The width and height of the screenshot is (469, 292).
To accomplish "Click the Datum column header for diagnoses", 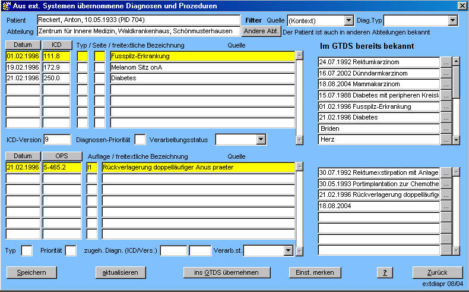I will tap(23, 45).
